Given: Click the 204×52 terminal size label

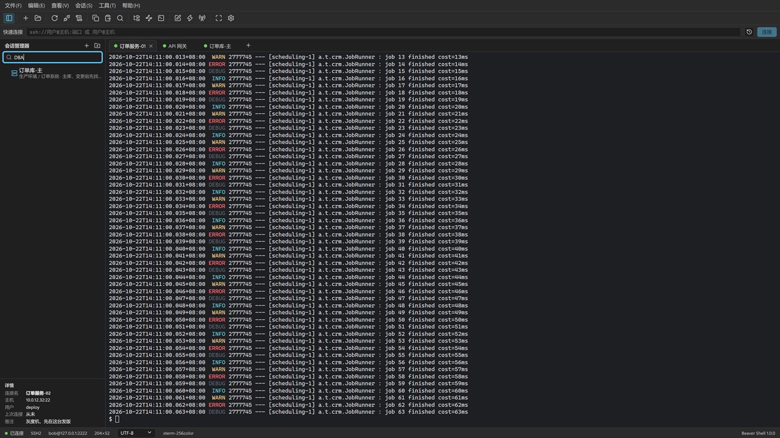Looking at the screenshot, I should (102, 433).
